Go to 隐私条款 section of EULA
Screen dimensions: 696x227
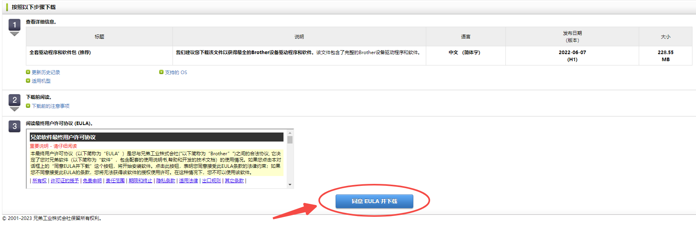(165, 181)
